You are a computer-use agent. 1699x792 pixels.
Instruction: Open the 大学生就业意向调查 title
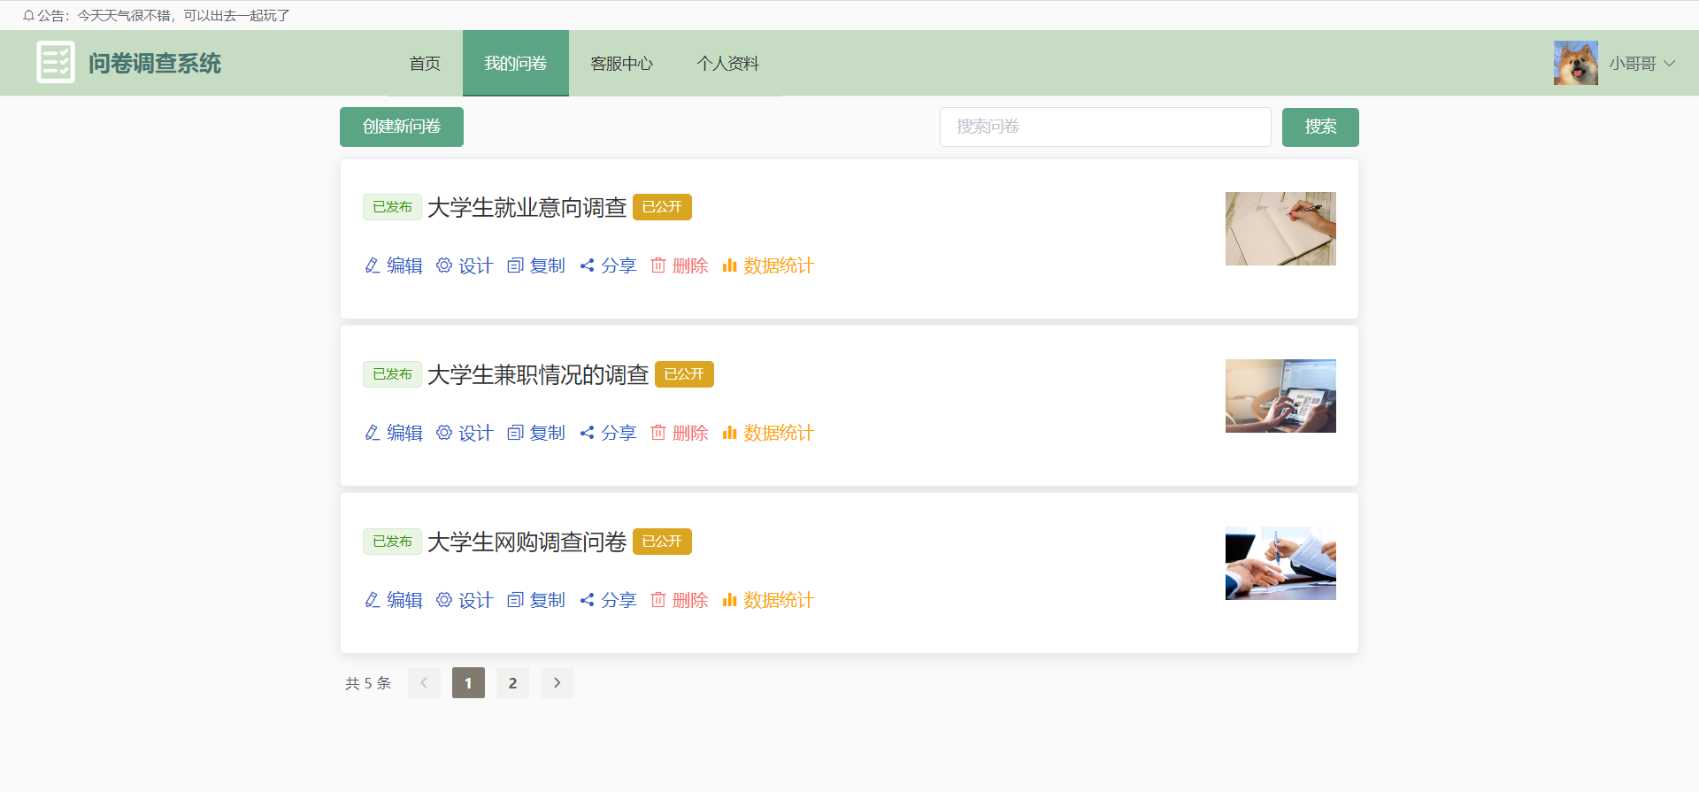527,207
